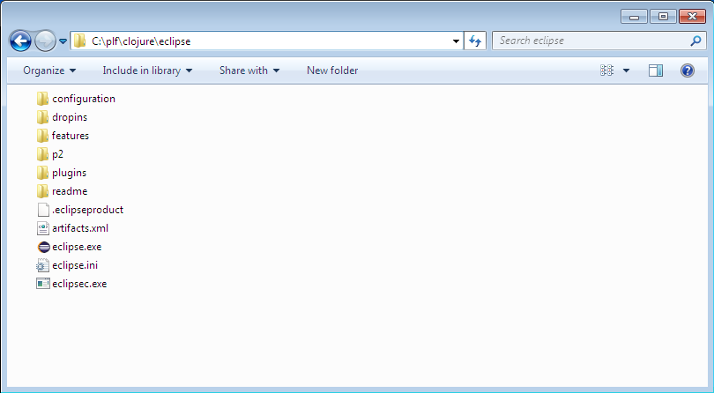Click the eclipse.exe file name
Viewport: 714px width, 393px height.
tap(77, 247)
